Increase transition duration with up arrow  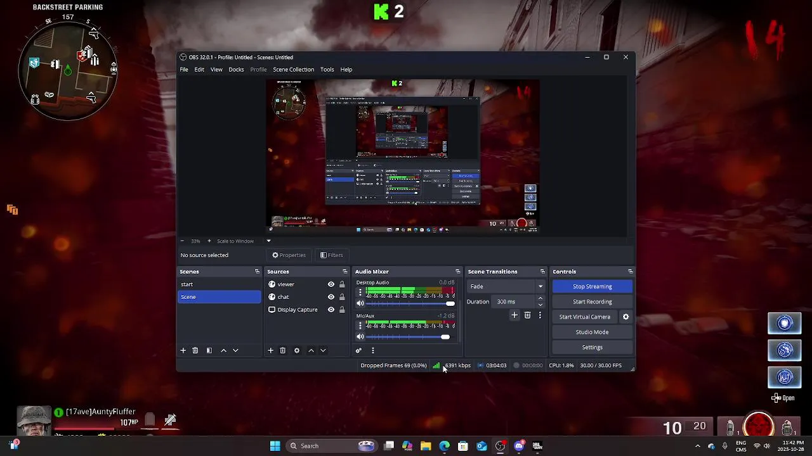point(540,298)
